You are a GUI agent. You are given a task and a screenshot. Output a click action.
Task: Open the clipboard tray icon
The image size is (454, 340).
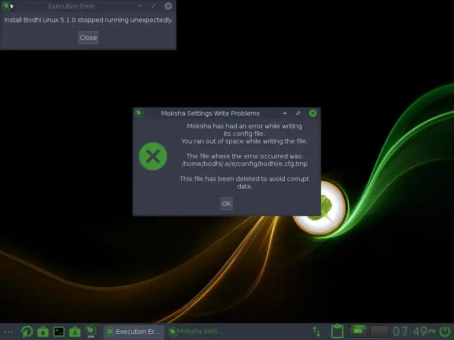tap(337, 331)
